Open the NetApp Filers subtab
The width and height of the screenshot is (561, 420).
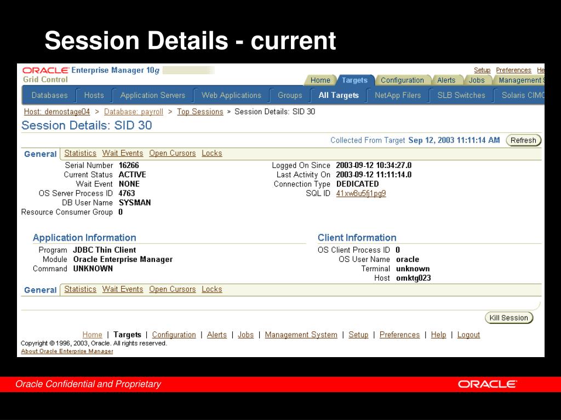pyautogui.click(x=398, y=95)
